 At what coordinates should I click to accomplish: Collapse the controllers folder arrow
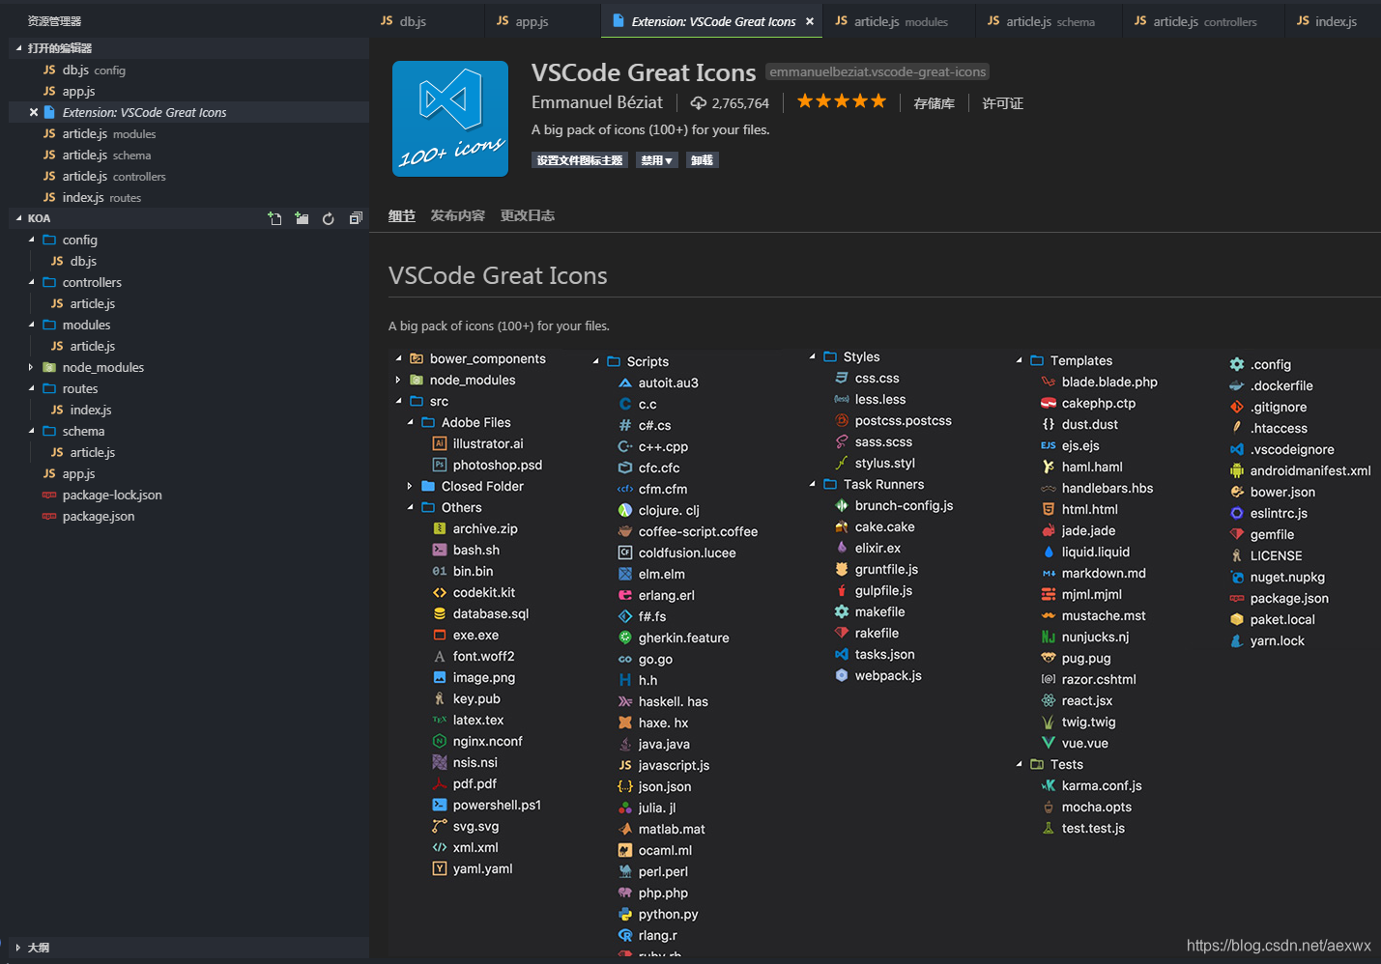(x=32, y=282)
